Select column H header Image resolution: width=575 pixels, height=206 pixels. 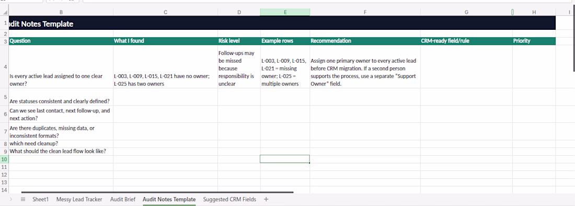pos(534,12)
